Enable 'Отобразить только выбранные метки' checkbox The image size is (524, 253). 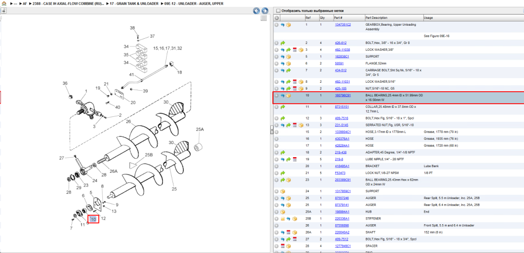[278, 10]
